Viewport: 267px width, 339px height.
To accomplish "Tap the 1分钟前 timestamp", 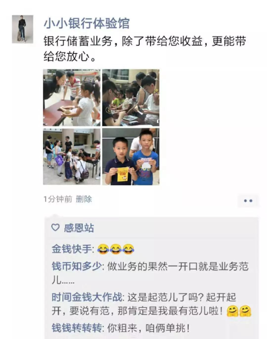I will click(58, 199).
